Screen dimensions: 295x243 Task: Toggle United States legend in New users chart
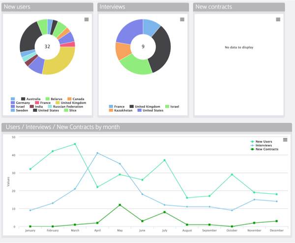[46, 110]
